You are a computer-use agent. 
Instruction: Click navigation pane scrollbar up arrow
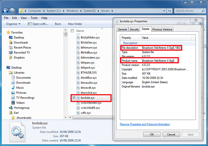pyautogui.click(x=65, y=30)
